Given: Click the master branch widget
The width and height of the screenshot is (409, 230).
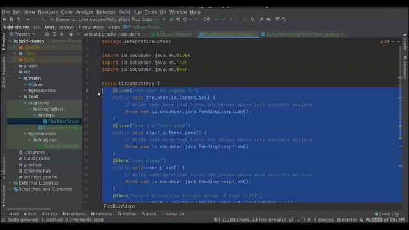Looking at the screenshot, I should click(348, 220).
